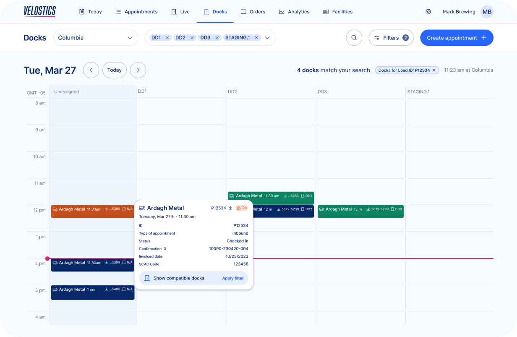Screen dimensions: 517x337
Task: Click the search magnifier icon
Action: pyautogui.click(x=354, y=37)
